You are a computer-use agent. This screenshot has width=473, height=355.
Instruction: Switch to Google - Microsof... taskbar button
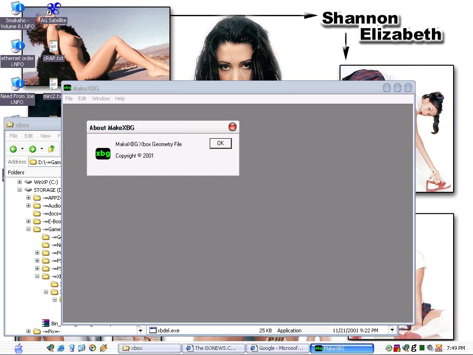coord(278,348)
